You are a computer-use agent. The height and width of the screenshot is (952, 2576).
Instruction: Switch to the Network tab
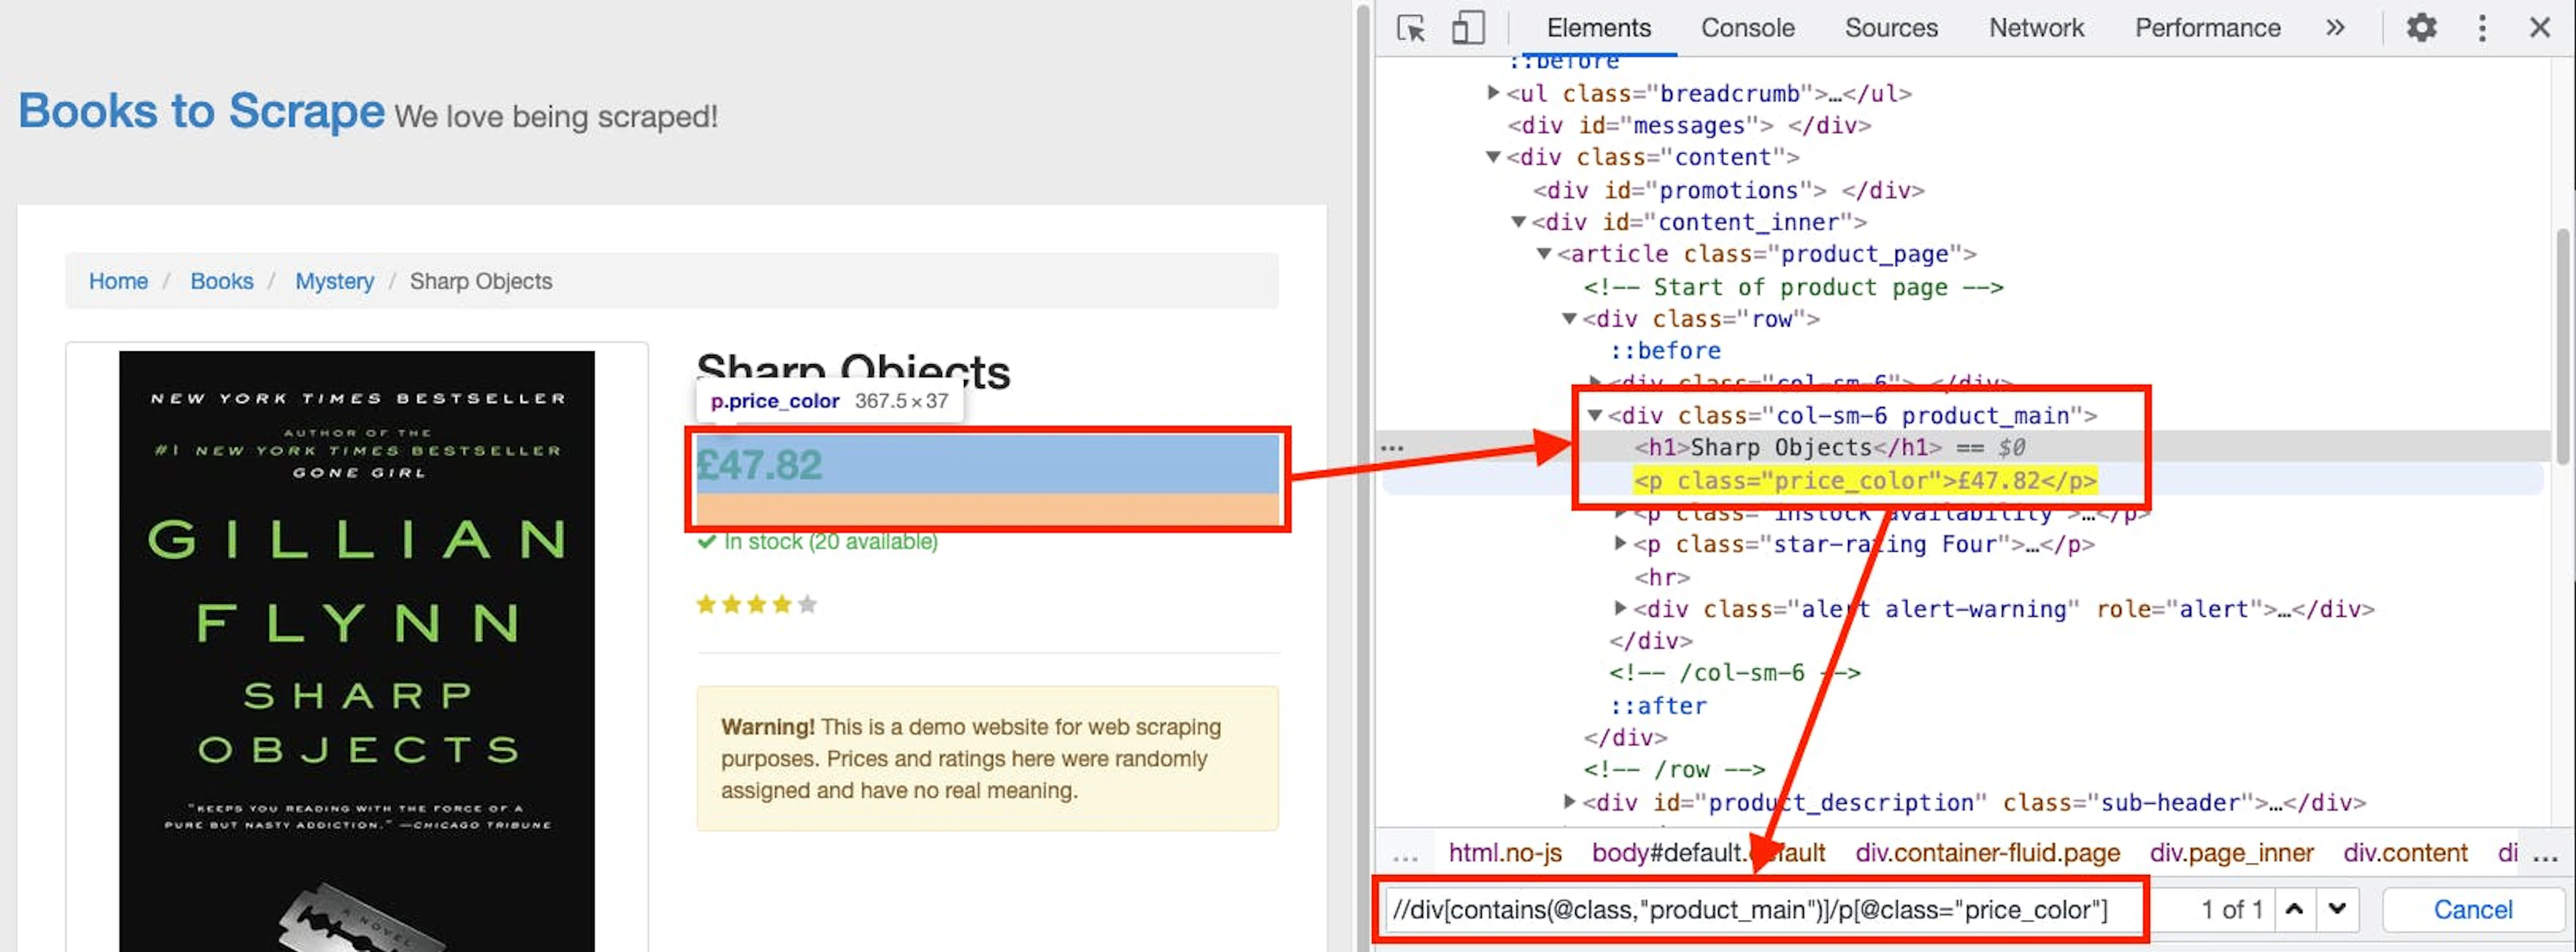click(2036, 28)
